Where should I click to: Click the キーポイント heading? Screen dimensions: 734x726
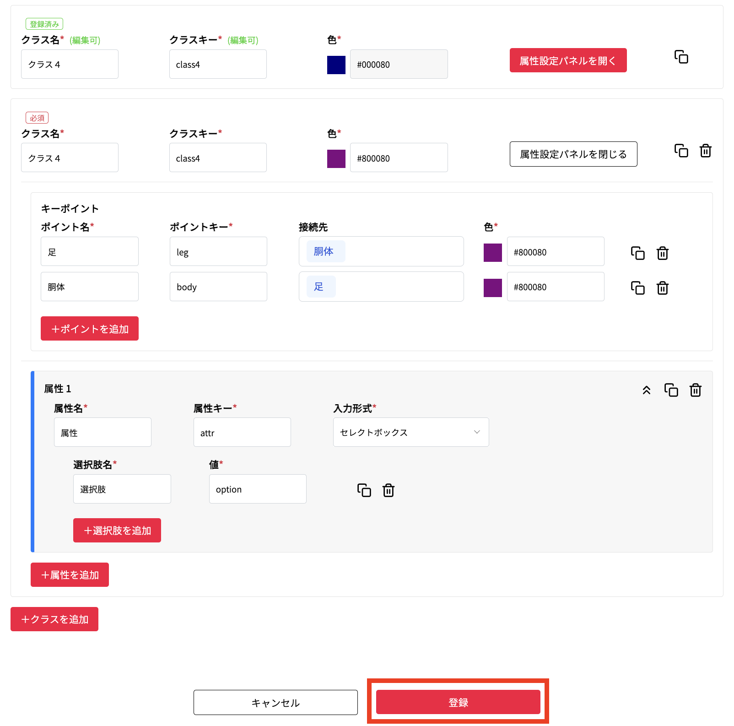pos(70,209)
